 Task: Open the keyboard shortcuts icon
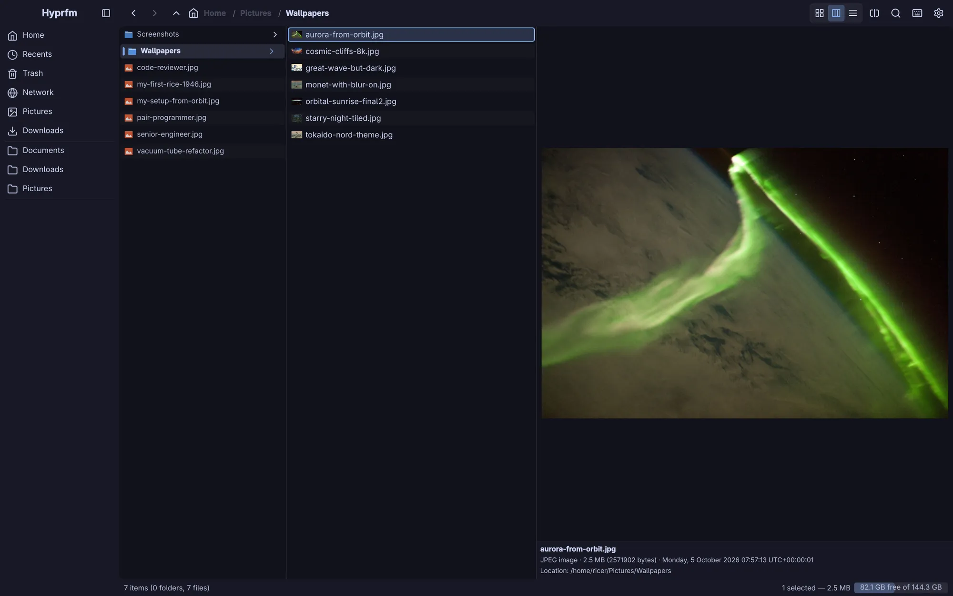917,13
